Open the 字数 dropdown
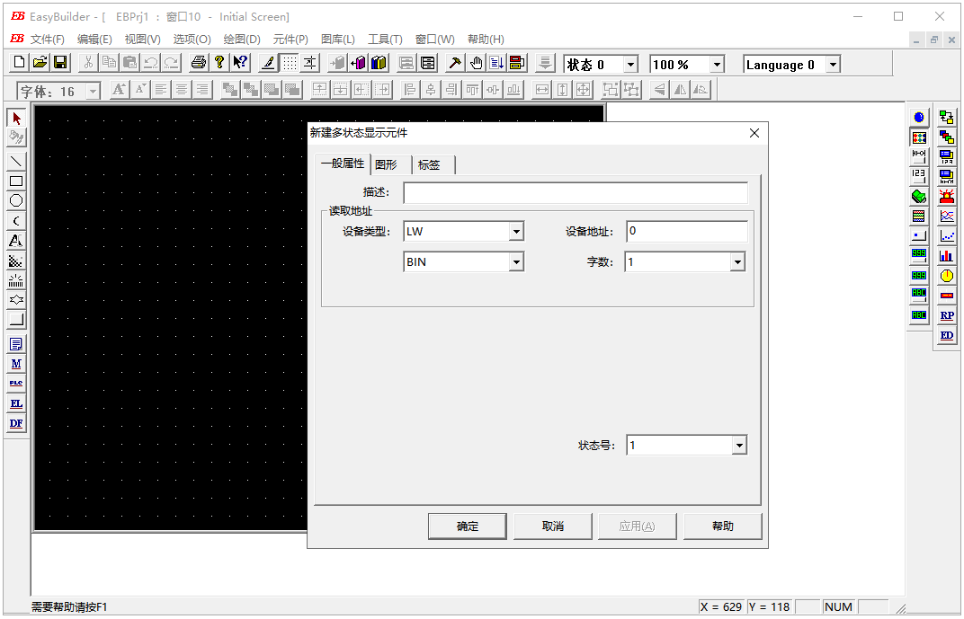964x619 pixels. pos(737,262)
